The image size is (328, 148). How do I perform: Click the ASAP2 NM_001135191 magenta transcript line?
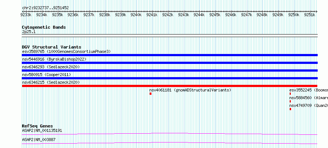tap(170, 134)
